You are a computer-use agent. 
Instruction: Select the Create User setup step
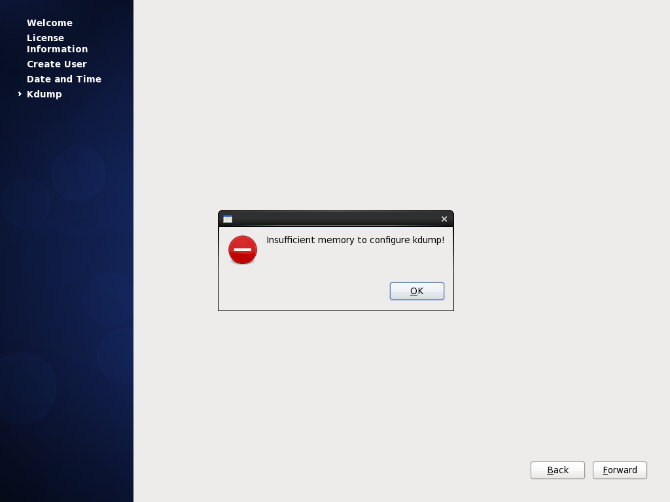[x=56, y=64]
